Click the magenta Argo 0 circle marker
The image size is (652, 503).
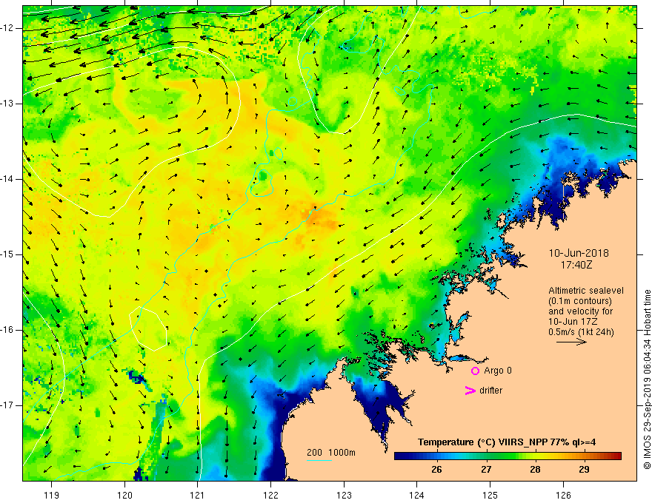click(x=475, y=371)
